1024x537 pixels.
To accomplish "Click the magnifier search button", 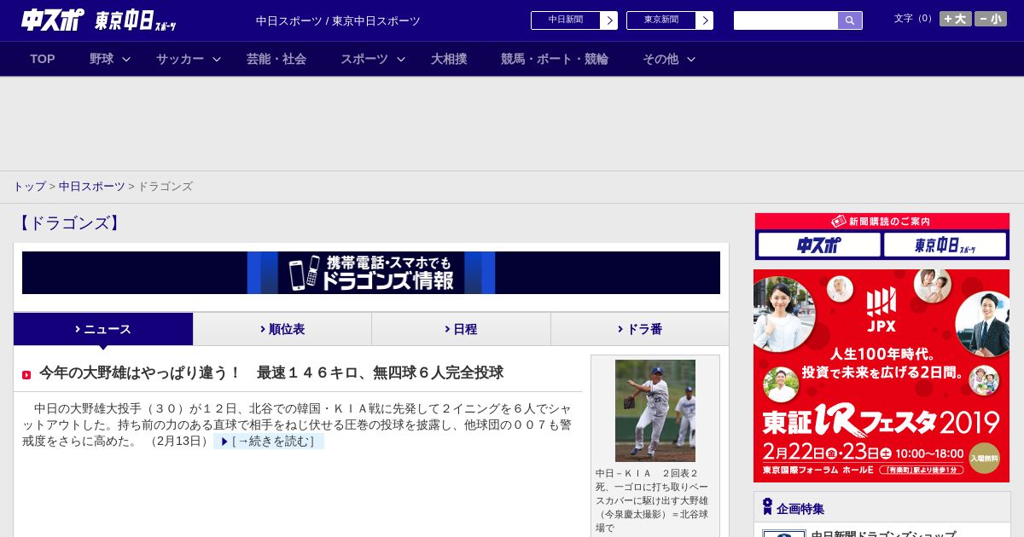I will coord(850,20).
